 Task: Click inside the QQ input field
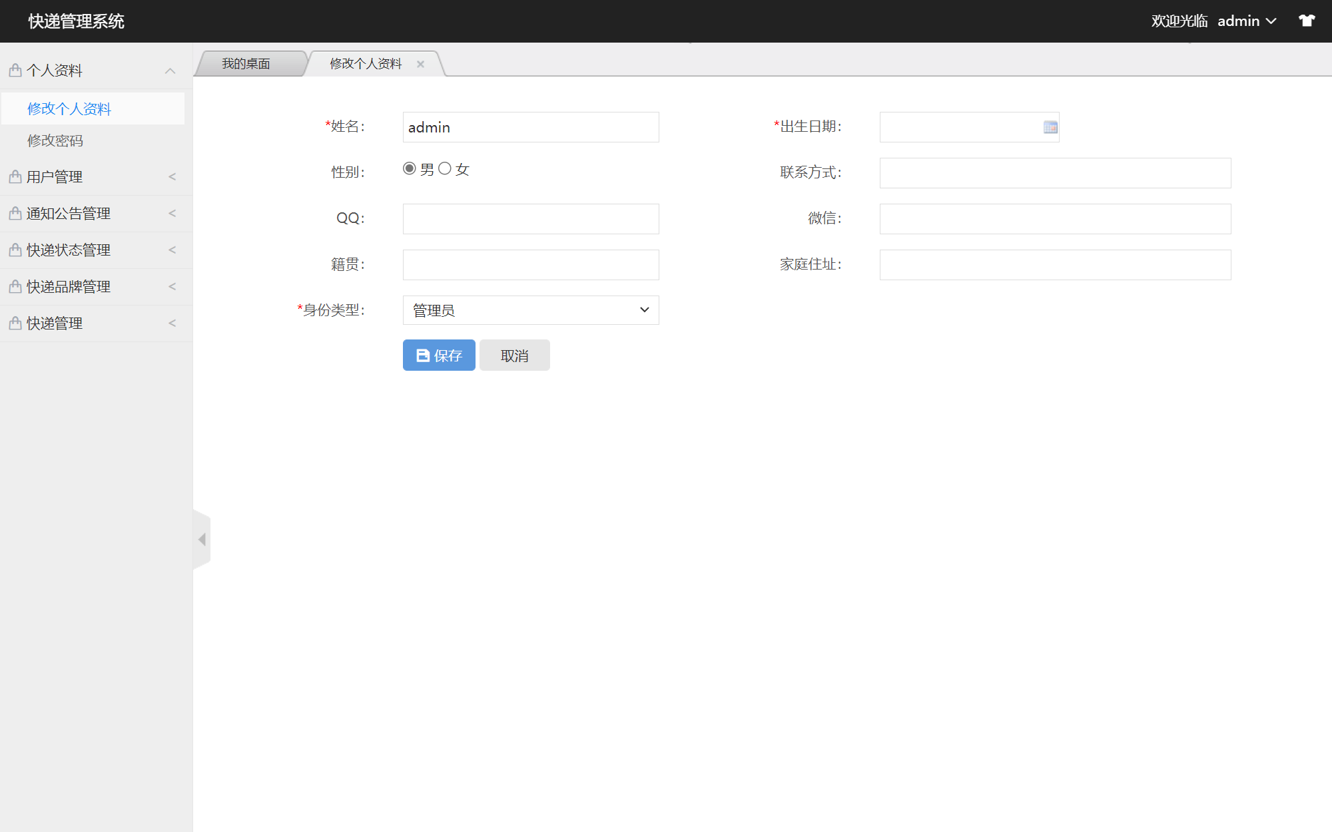point(530,218)
